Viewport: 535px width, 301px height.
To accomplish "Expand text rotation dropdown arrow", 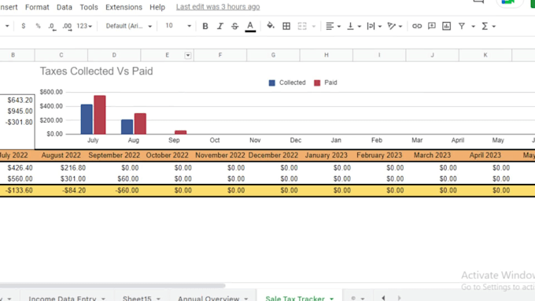I will pyautogui.click(x=400, y=26).
